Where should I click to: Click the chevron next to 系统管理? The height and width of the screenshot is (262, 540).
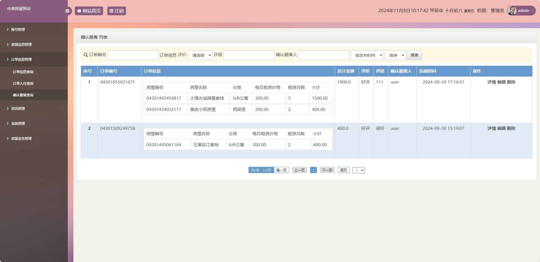click(x=63, y=123)
